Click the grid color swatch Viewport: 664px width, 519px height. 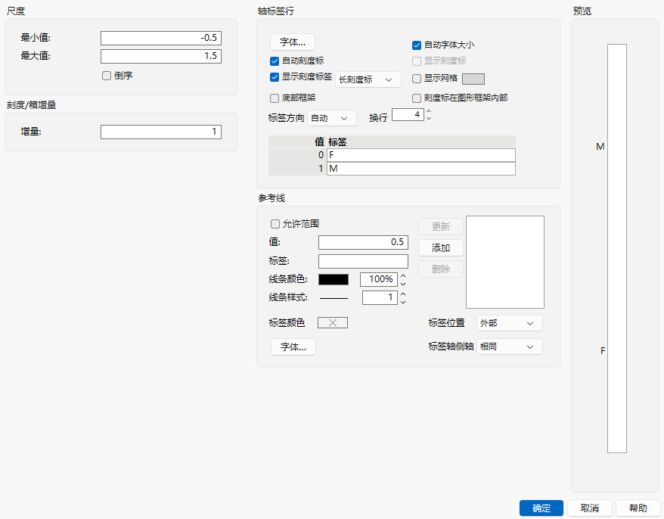(473, 79)
